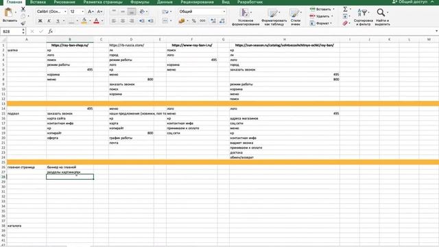Click the 'Стили ячеек' button
Viewport: 439px width, 247px height.
click(296, 16)
